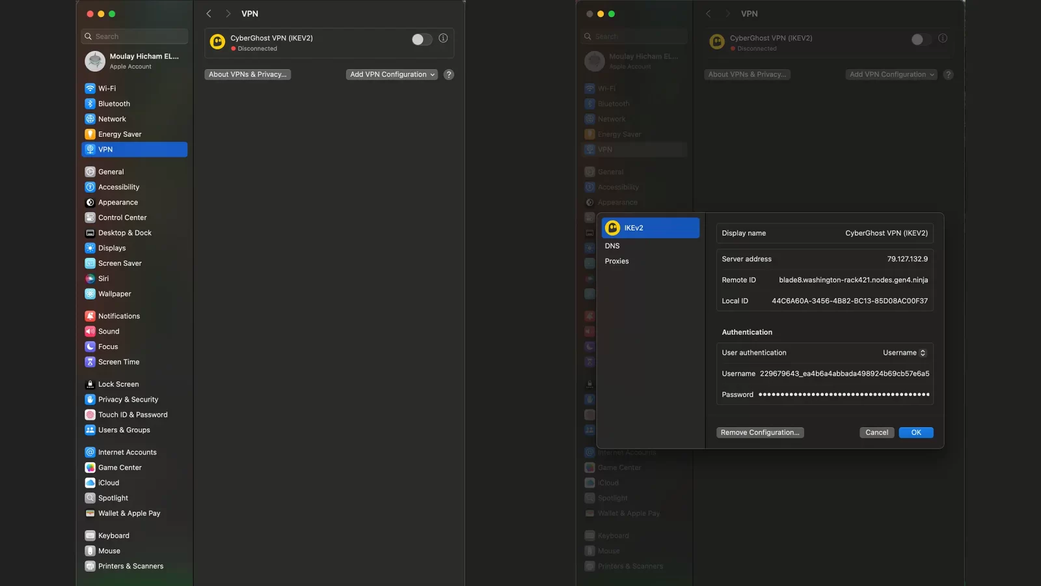Click the VPN info button in left window
Image resolution: width=1041 pixels, height=586 pixels.
443,38
